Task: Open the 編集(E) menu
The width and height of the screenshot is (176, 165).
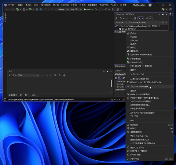Action: pos(21,5)
